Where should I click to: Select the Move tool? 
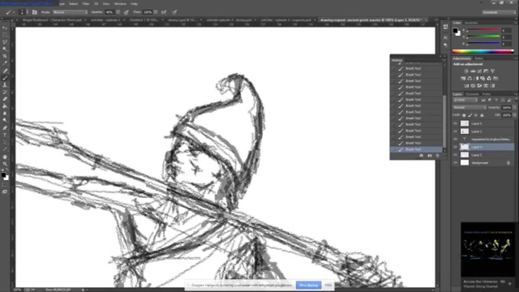(x=5, y=27)
